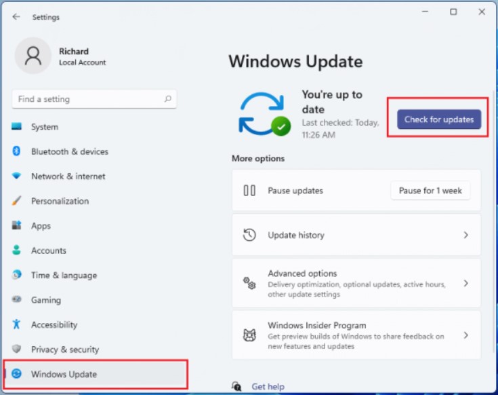Viewport: 498px width, 395px height.
Task: Click the Personalization paintbrush icon
Action: pyautogui.click(x=16, y=201)
